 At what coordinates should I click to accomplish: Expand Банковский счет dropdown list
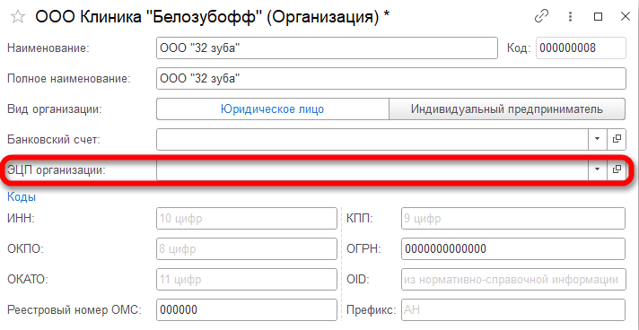[x=598, y=139]
